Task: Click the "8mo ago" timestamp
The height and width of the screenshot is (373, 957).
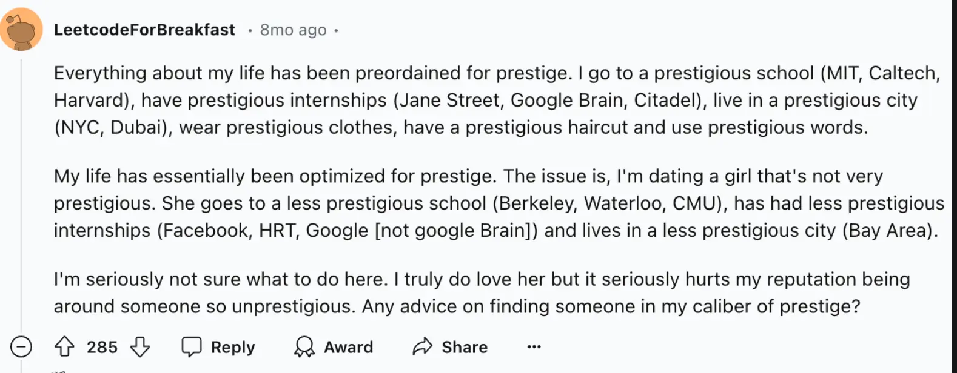Action: click(293, 30)
